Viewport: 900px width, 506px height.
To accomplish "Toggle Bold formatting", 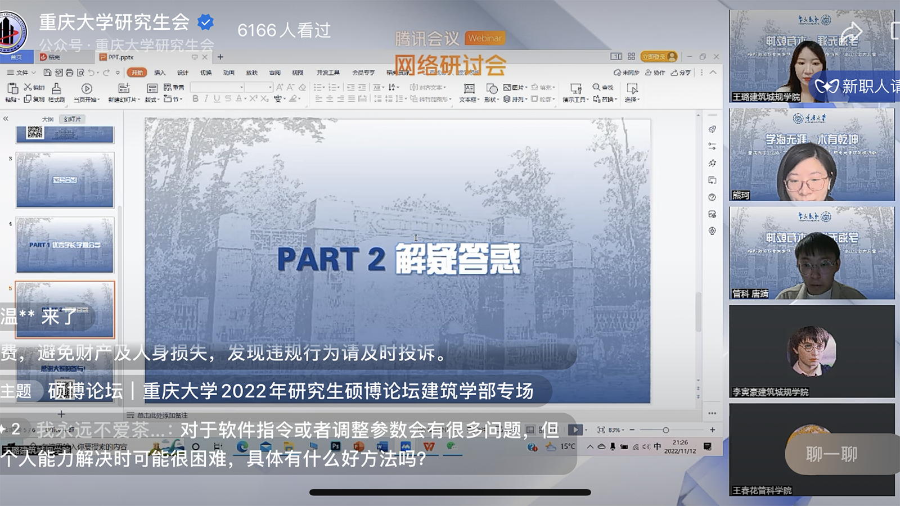I will point(195,98).
